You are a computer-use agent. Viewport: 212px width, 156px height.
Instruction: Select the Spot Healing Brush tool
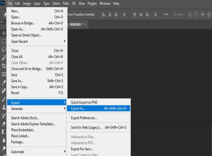coord(4,91)
